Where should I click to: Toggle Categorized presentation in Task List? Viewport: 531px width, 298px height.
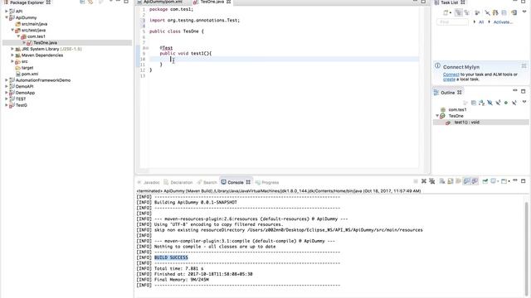pos(459,13)
